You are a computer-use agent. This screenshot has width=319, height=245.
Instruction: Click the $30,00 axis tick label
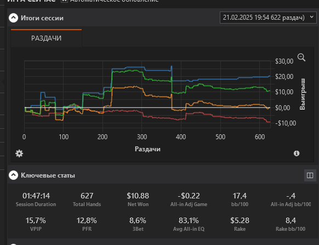tap(284, 61)
